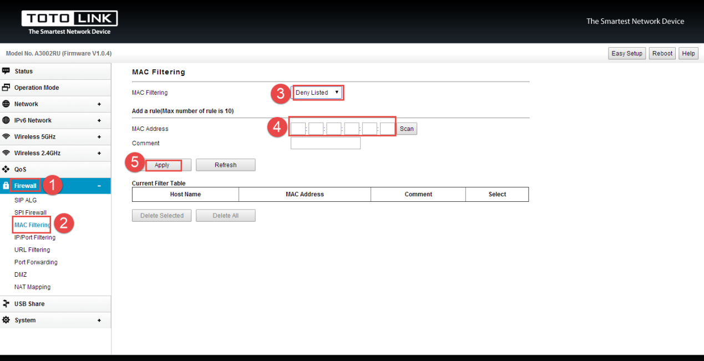The width and height of the screenshot is (704, 361).
Task: Click the Refresh button
Action: 226,165
